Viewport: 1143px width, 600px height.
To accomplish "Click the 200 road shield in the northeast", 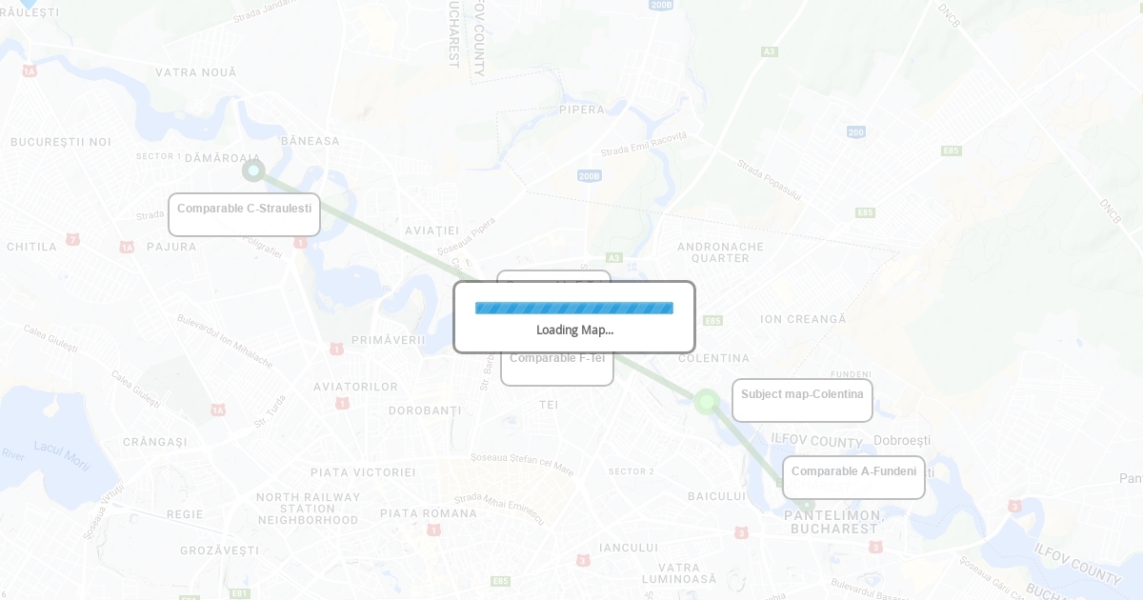I will click(856, 131).
